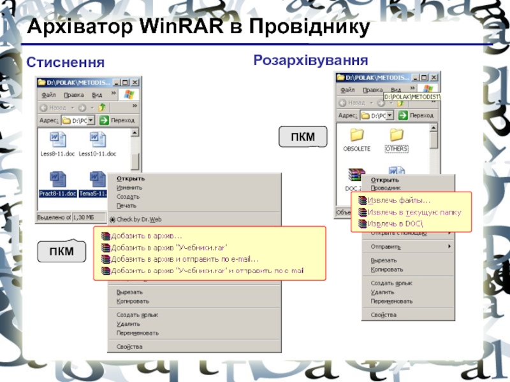The width and height of the screenshot is (510, 382).
Task: Expand Назад history arrow in right window
Action: pos(372,103)
